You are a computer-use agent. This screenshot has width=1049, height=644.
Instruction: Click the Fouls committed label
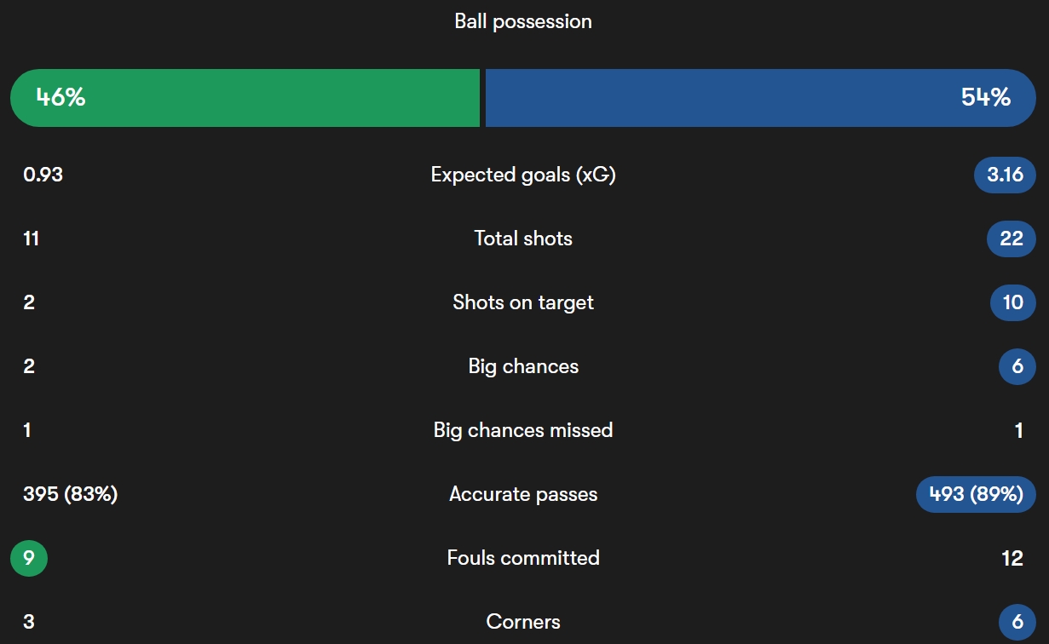[523, 558]
